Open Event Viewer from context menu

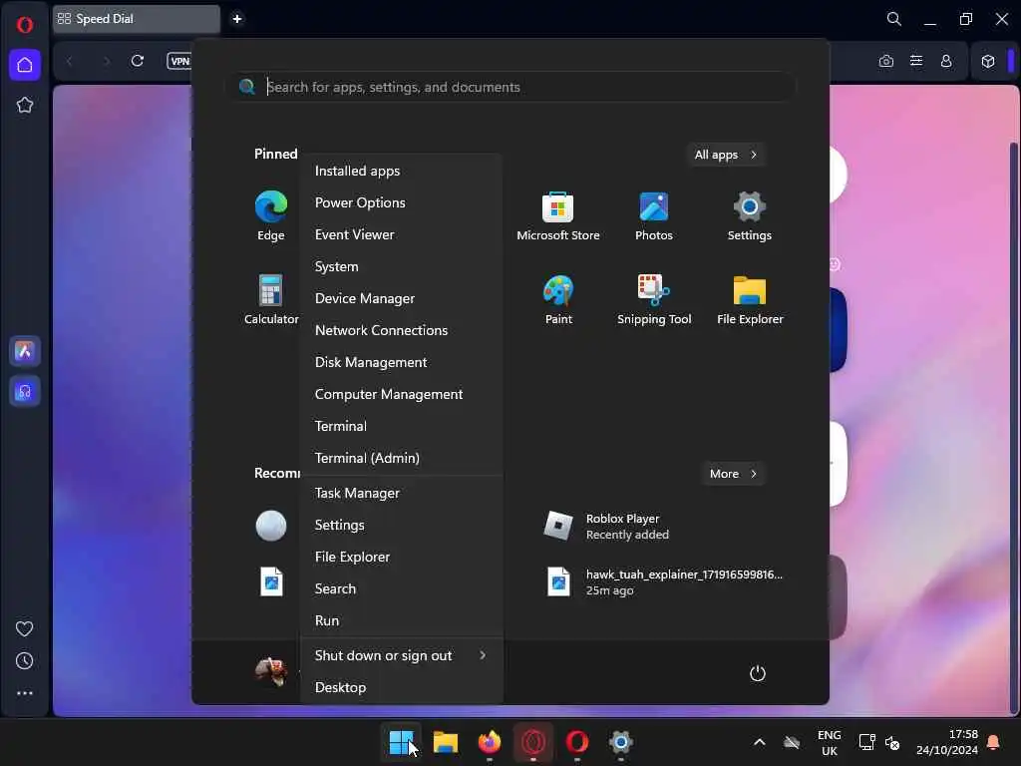pos(401,234)
